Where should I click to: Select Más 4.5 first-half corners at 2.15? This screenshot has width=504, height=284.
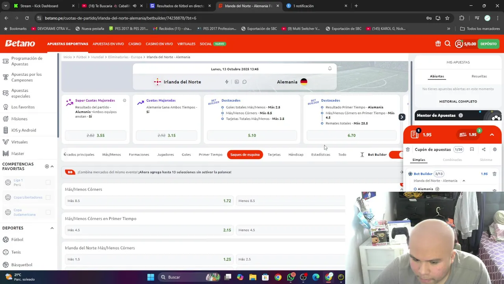pyautogui.click(x=149, y=230)
